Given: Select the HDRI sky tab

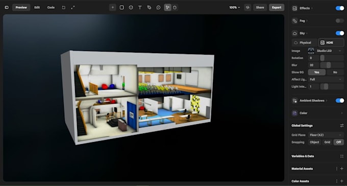Looking at the screenshot, I should click(331, 42).
